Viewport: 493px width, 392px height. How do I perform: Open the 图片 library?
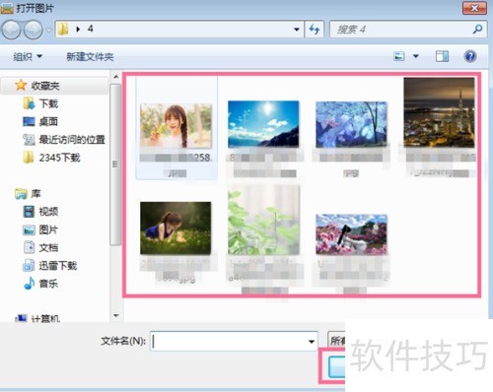pos(48,229)
